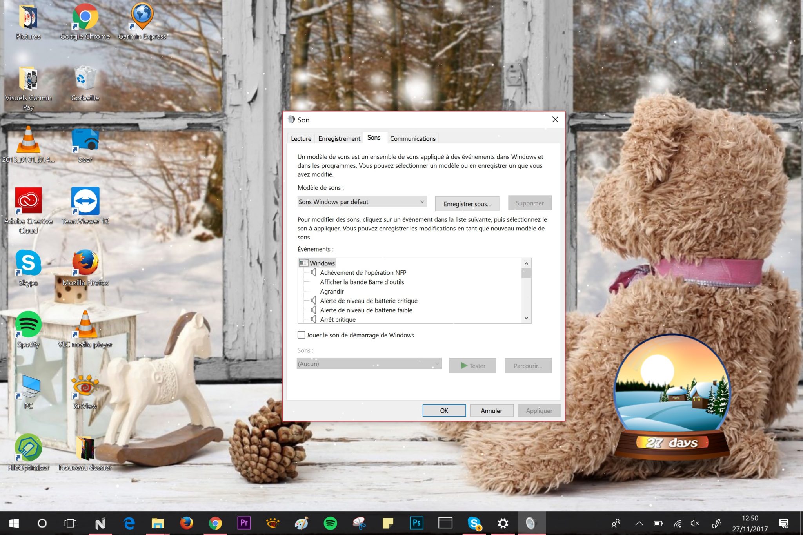The width and height of the screenshot is (803, 535).
Task: Open Premiere Pro from the taskbar
Action: click(x=244, y=523)
